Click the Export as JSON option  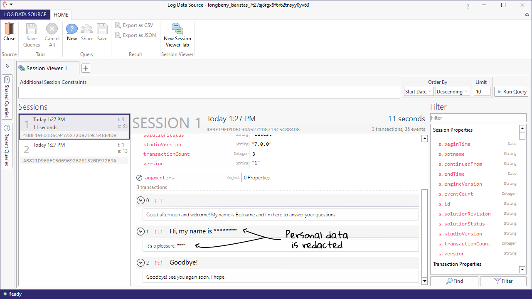click(x=135, y=35)
